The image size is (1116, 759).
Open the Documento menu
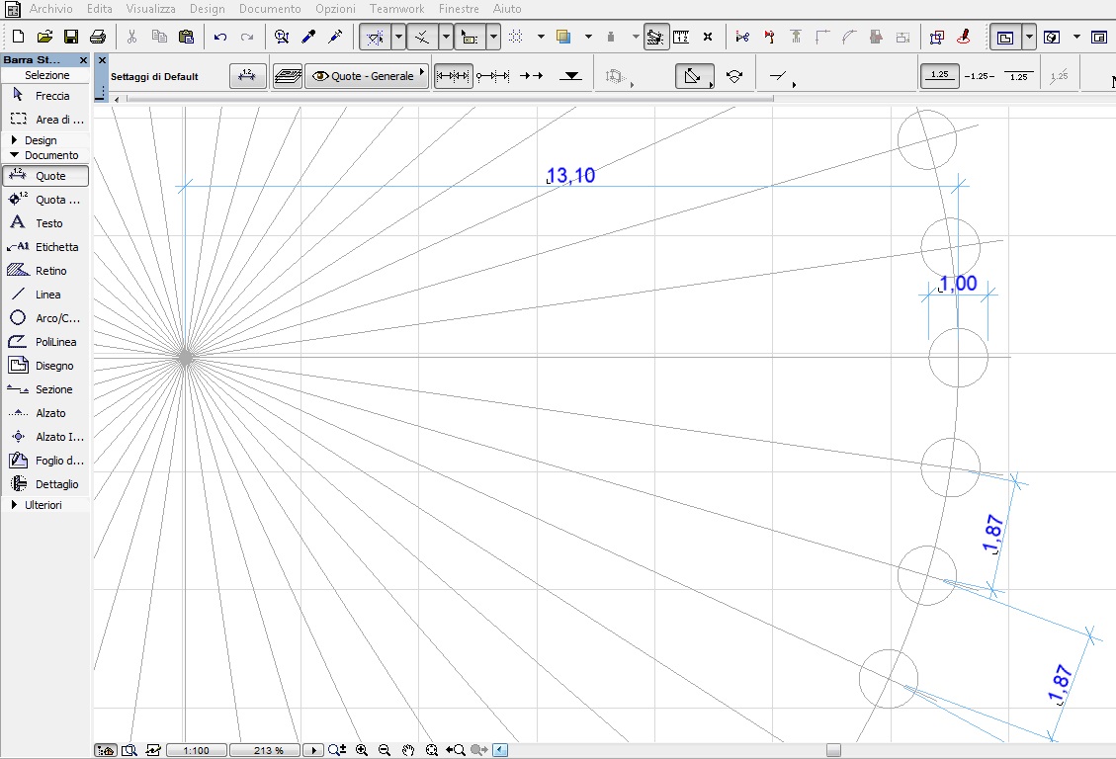(270, 9)
